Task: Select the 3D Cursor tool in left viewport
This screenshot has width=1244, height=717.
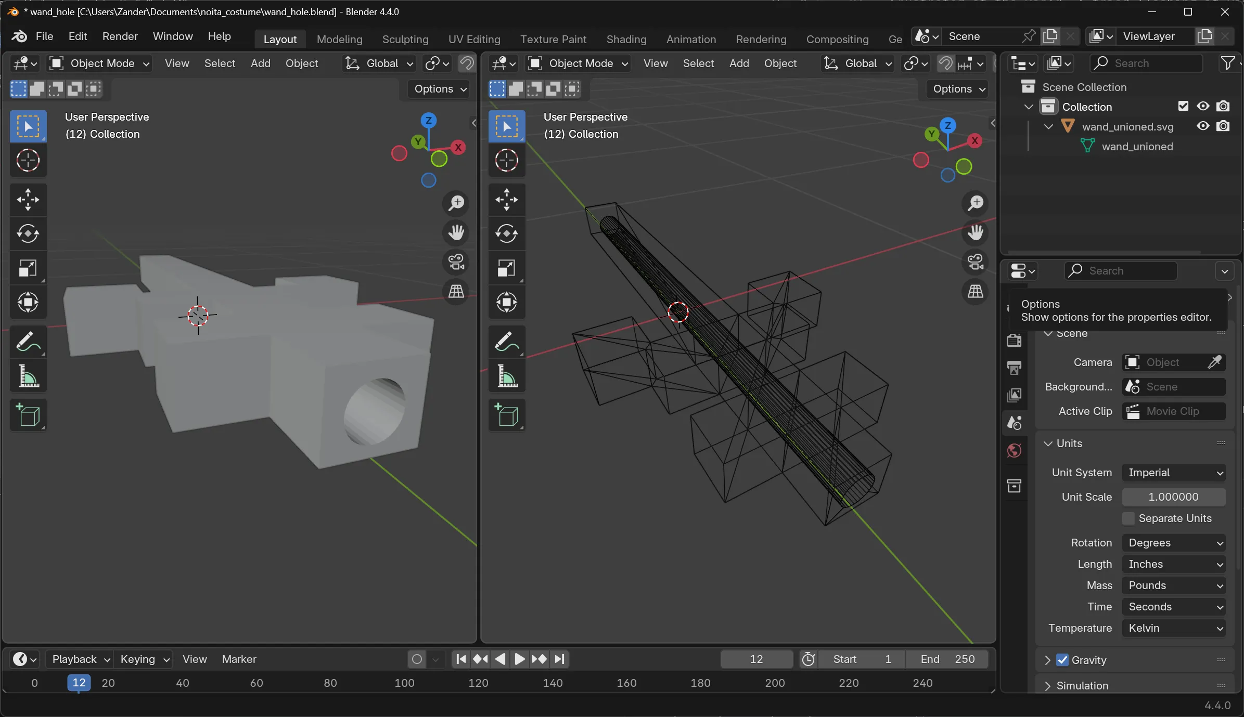Action: pos(28,160)
